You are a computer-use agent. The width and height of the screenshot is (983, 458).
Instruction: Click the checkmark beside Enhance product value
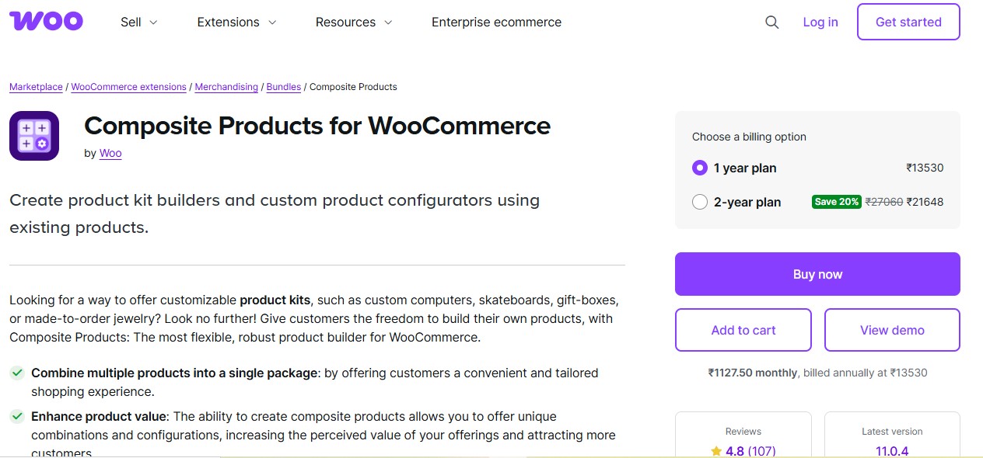tap(17, 416)
